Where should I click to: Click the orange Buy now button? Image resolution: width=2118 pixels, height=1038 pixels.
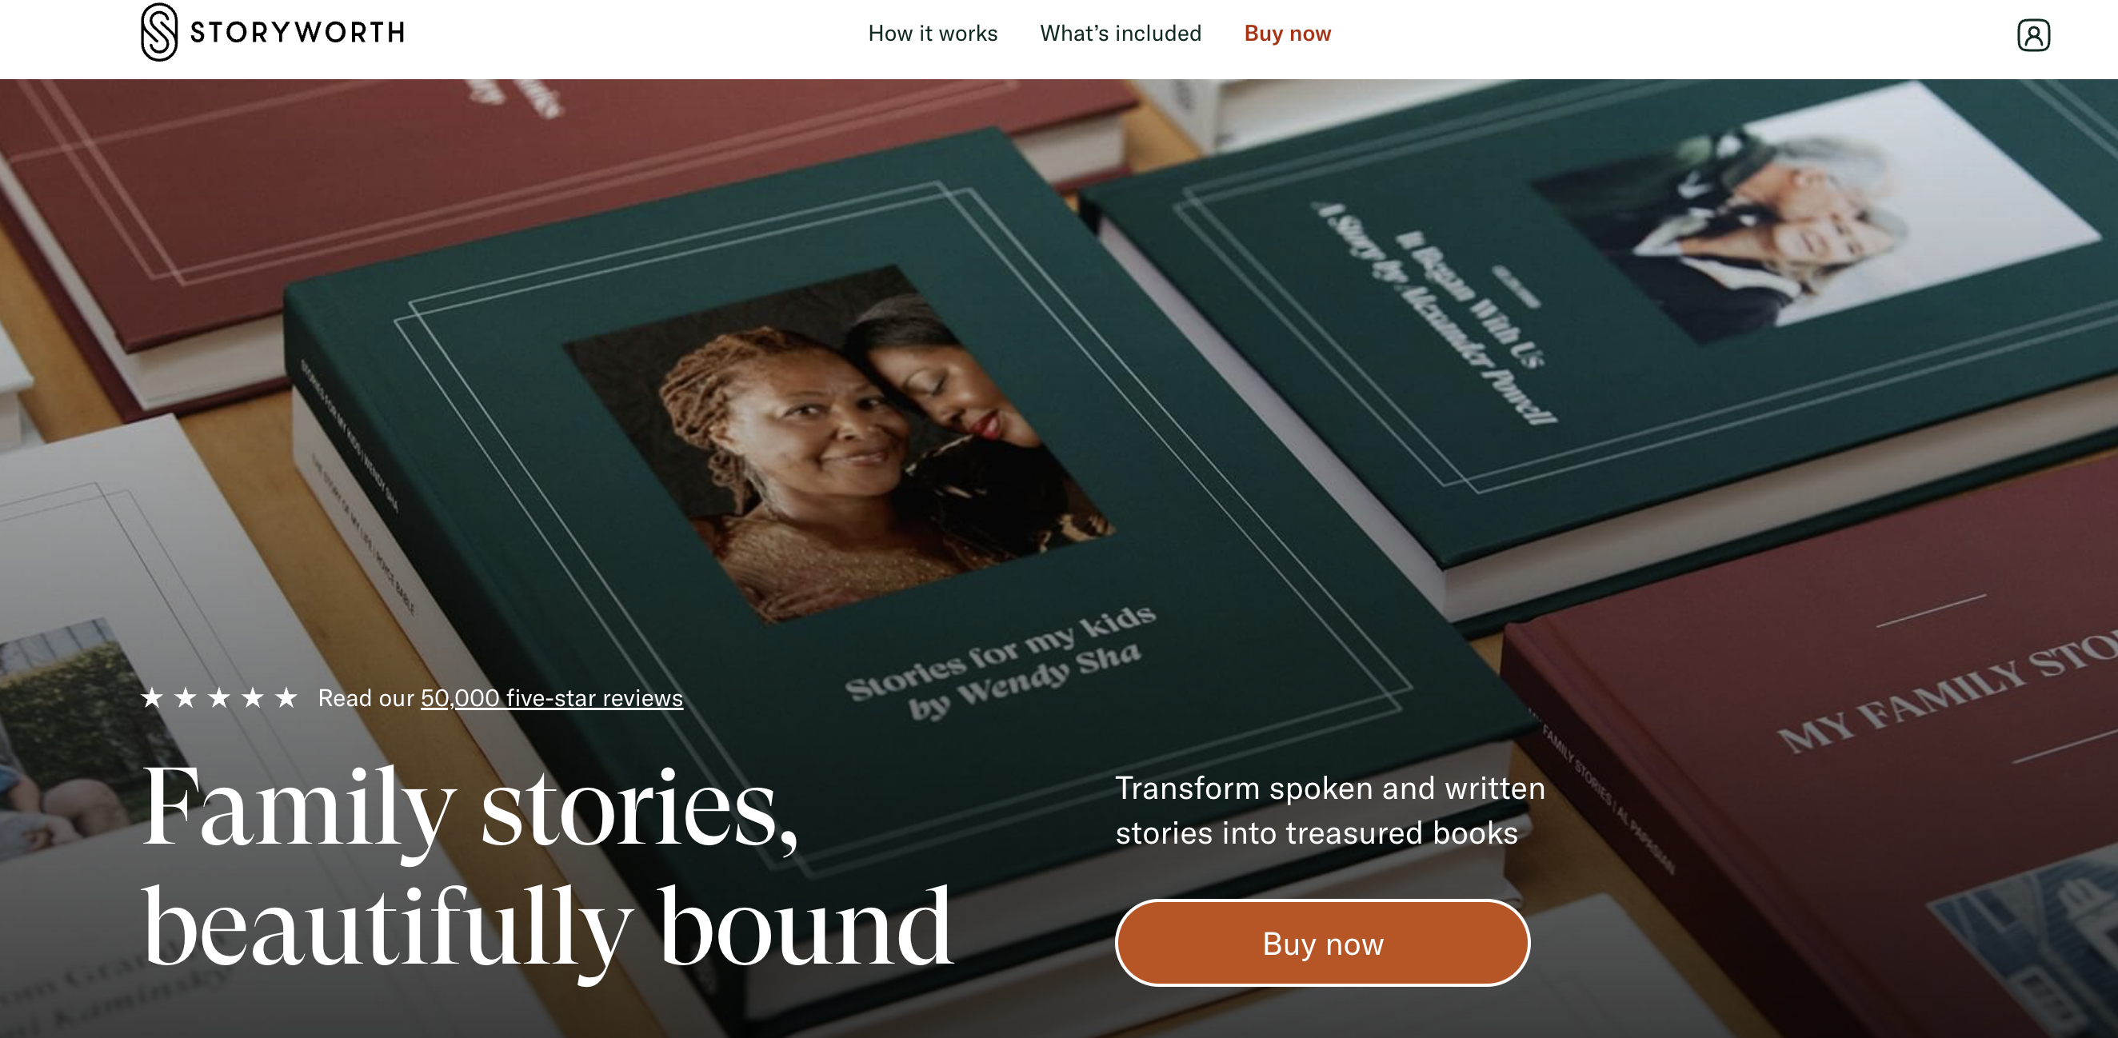[x=1322, y=943]
